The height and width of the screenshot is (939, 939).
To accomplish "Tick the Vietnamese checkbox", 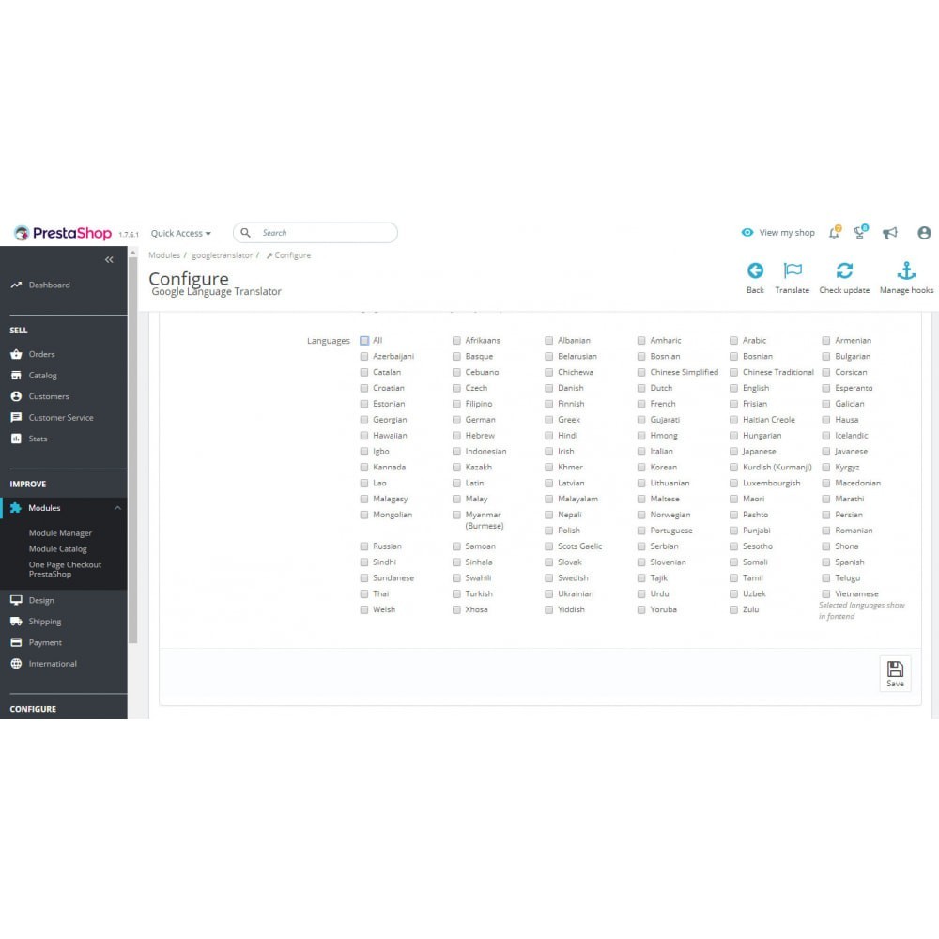I will [825, 594].
